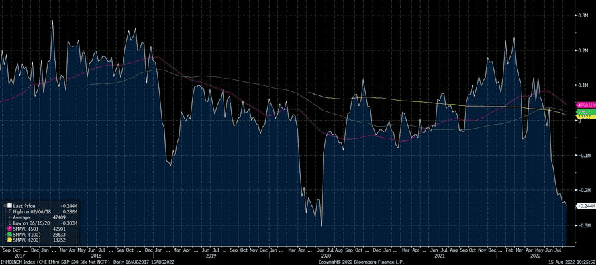Click the magenta SMAVG value tag on right axis
This screenshot has height=265, width=596.
(x=585, y=105)
